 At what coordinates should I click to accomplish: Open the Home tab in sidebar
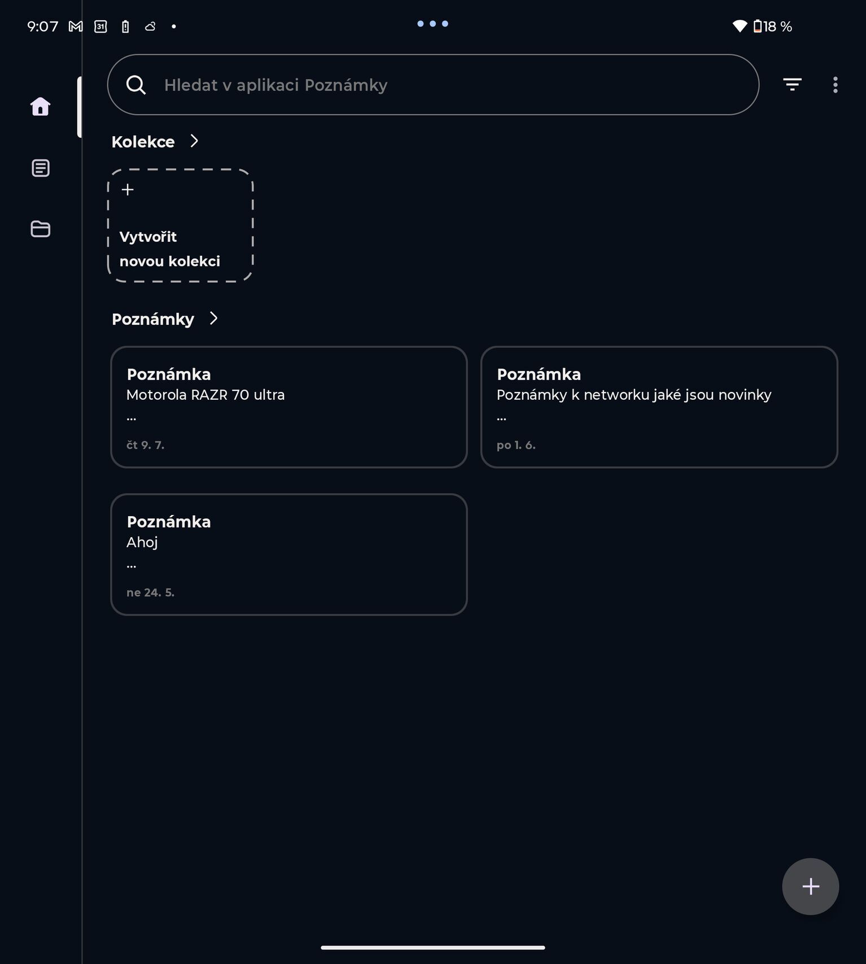click(x=40, y=106)
